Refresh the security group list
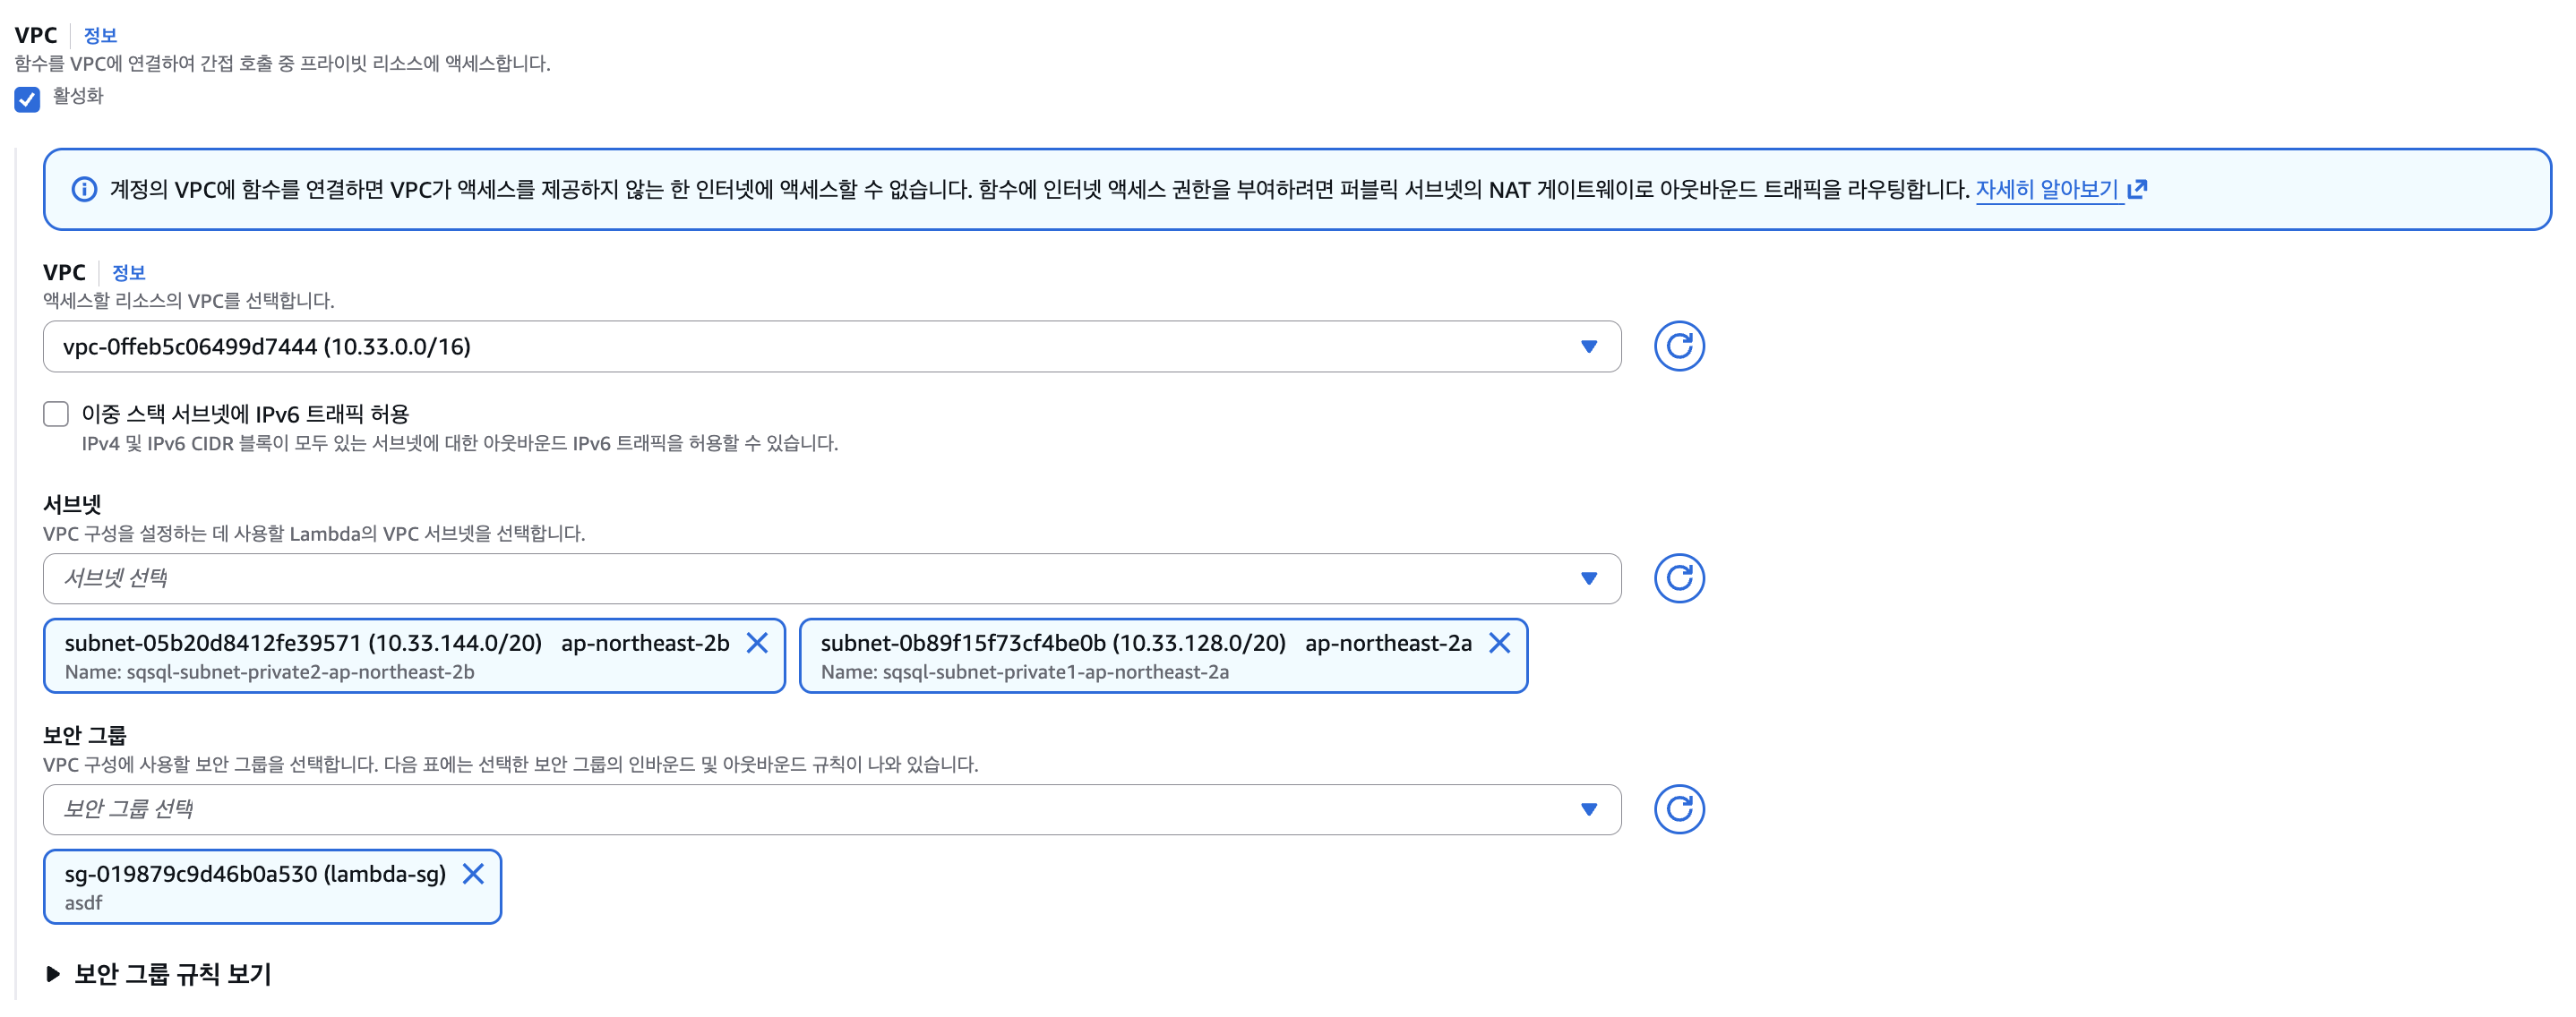The height and width of the screenshot is (1017, 2576). [1678, 809]
